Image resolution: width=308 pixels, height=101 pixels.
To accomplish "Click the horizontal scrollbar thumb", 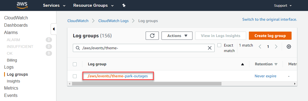I will [x=147, y=84].
